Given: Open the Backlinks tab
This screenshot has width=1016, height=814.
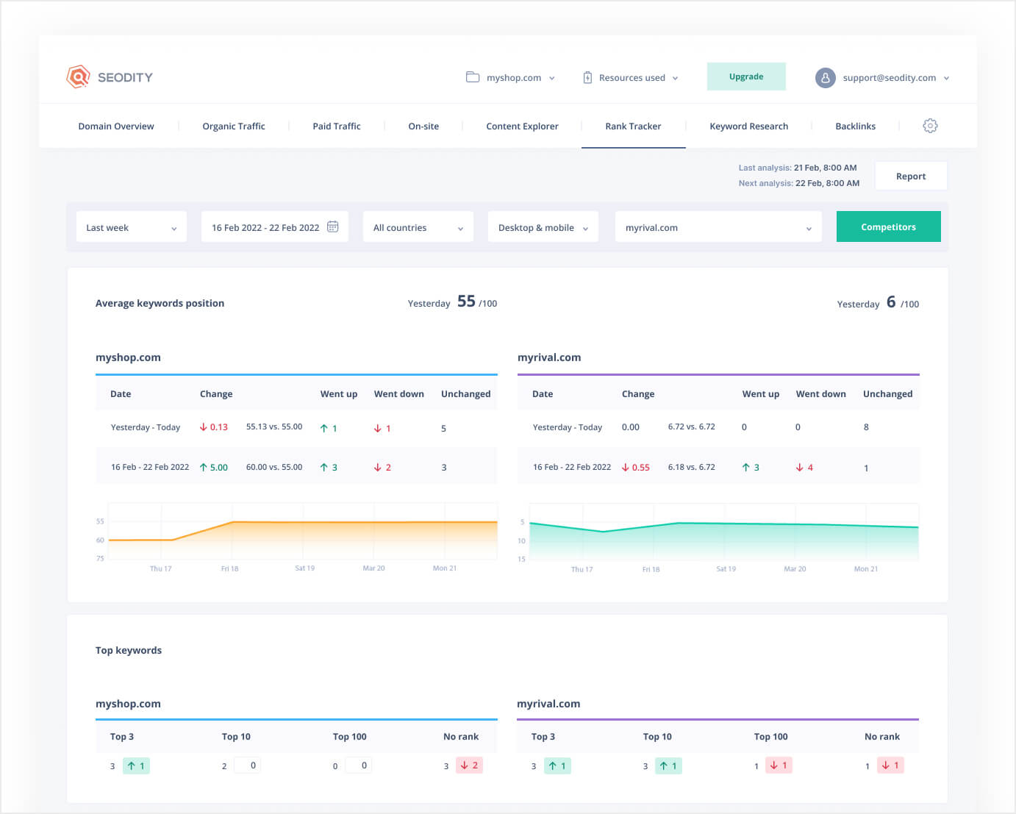Looking at the screenshot, I should click(855, 126).
